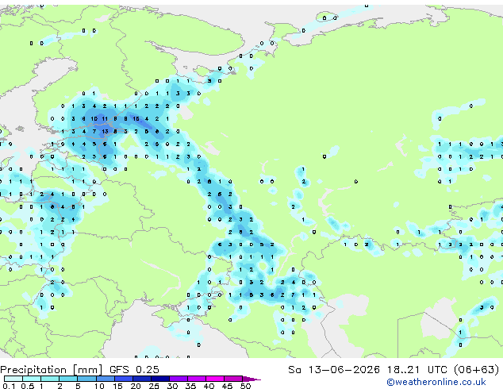Click the 0.1–0.5 mm palest legend swatch

click(x=13, y=379)
